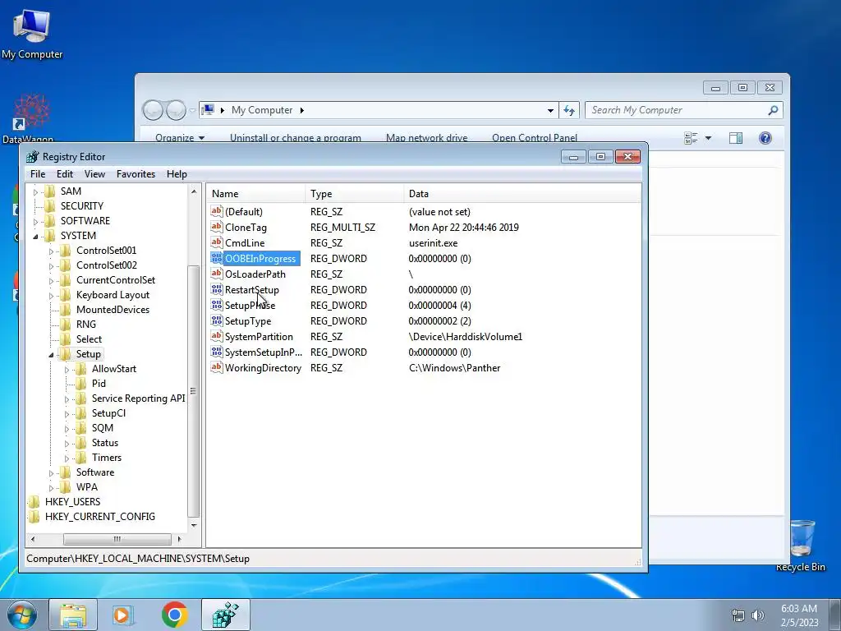Click the SystemSetupInP... DWORD icon
841x631 pixels.
pyautogui.click(x=217, y=352)
